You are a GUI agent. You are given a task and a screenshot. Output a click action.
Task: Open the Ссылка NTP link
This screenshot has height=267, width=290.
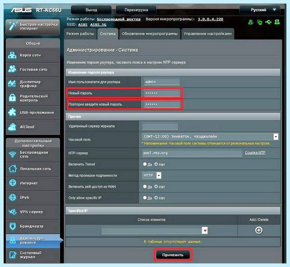click(x=255, y=152)
